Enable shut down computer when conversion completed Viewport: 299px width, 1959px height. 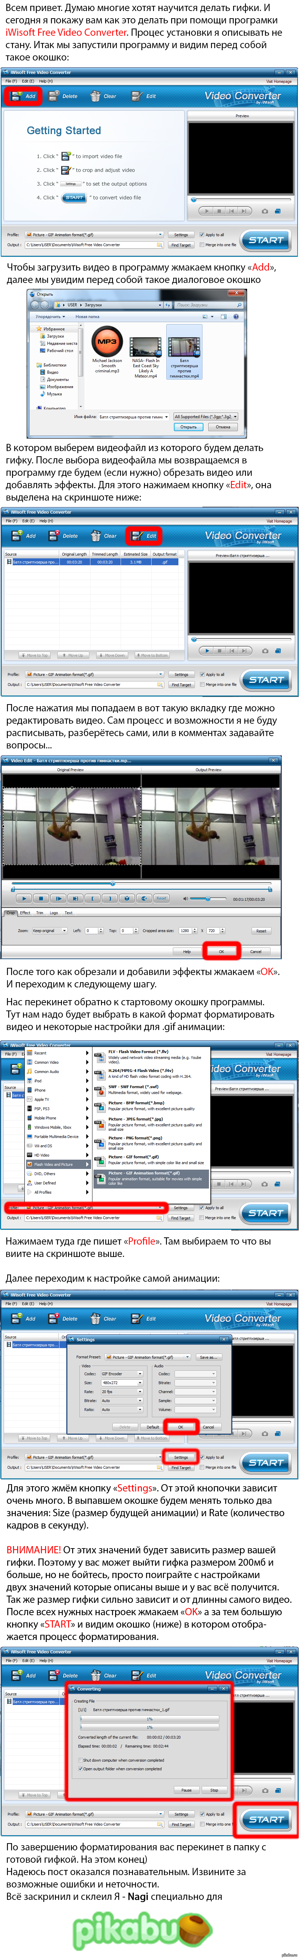[81, 1760]
